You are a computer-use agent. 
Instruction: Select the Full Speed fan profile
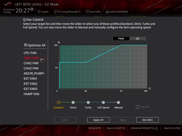(x=103, y=103)
